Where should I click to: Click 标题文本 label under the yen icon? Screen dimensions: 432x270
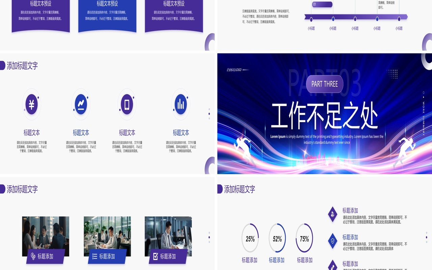[x=32, y=133]
